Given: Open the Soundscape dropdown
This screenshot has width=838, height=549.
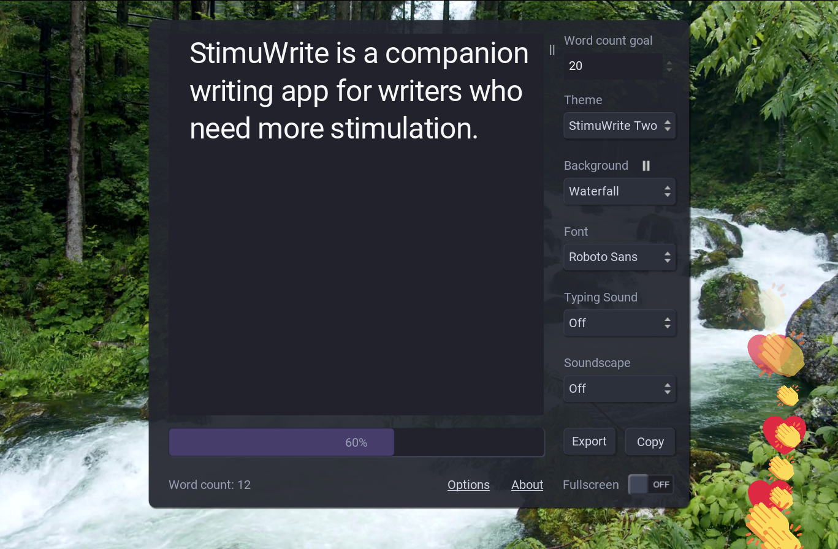Looking at the screenshot, I should tap(620, 388).
